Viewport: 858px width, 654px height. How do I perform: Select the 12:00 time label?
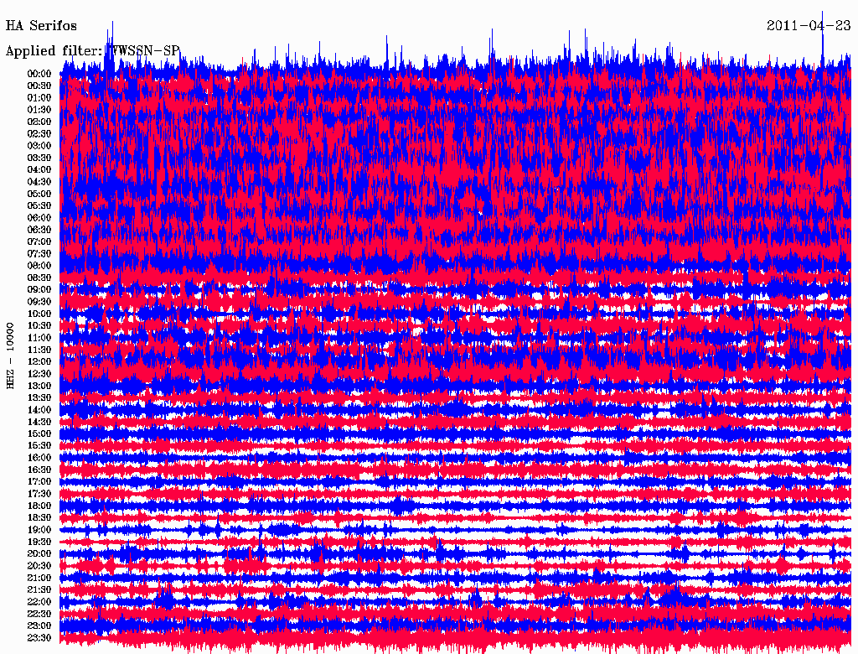pyautogui.click(x=39, y=361)
